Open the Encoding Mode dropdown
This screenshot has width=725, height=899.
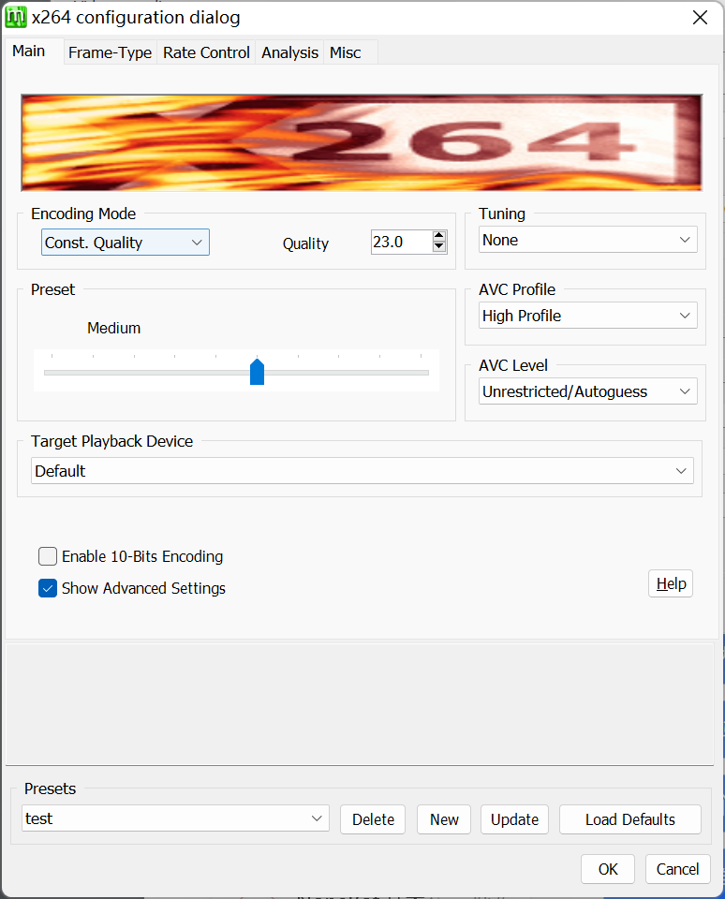tap(126, 243)
